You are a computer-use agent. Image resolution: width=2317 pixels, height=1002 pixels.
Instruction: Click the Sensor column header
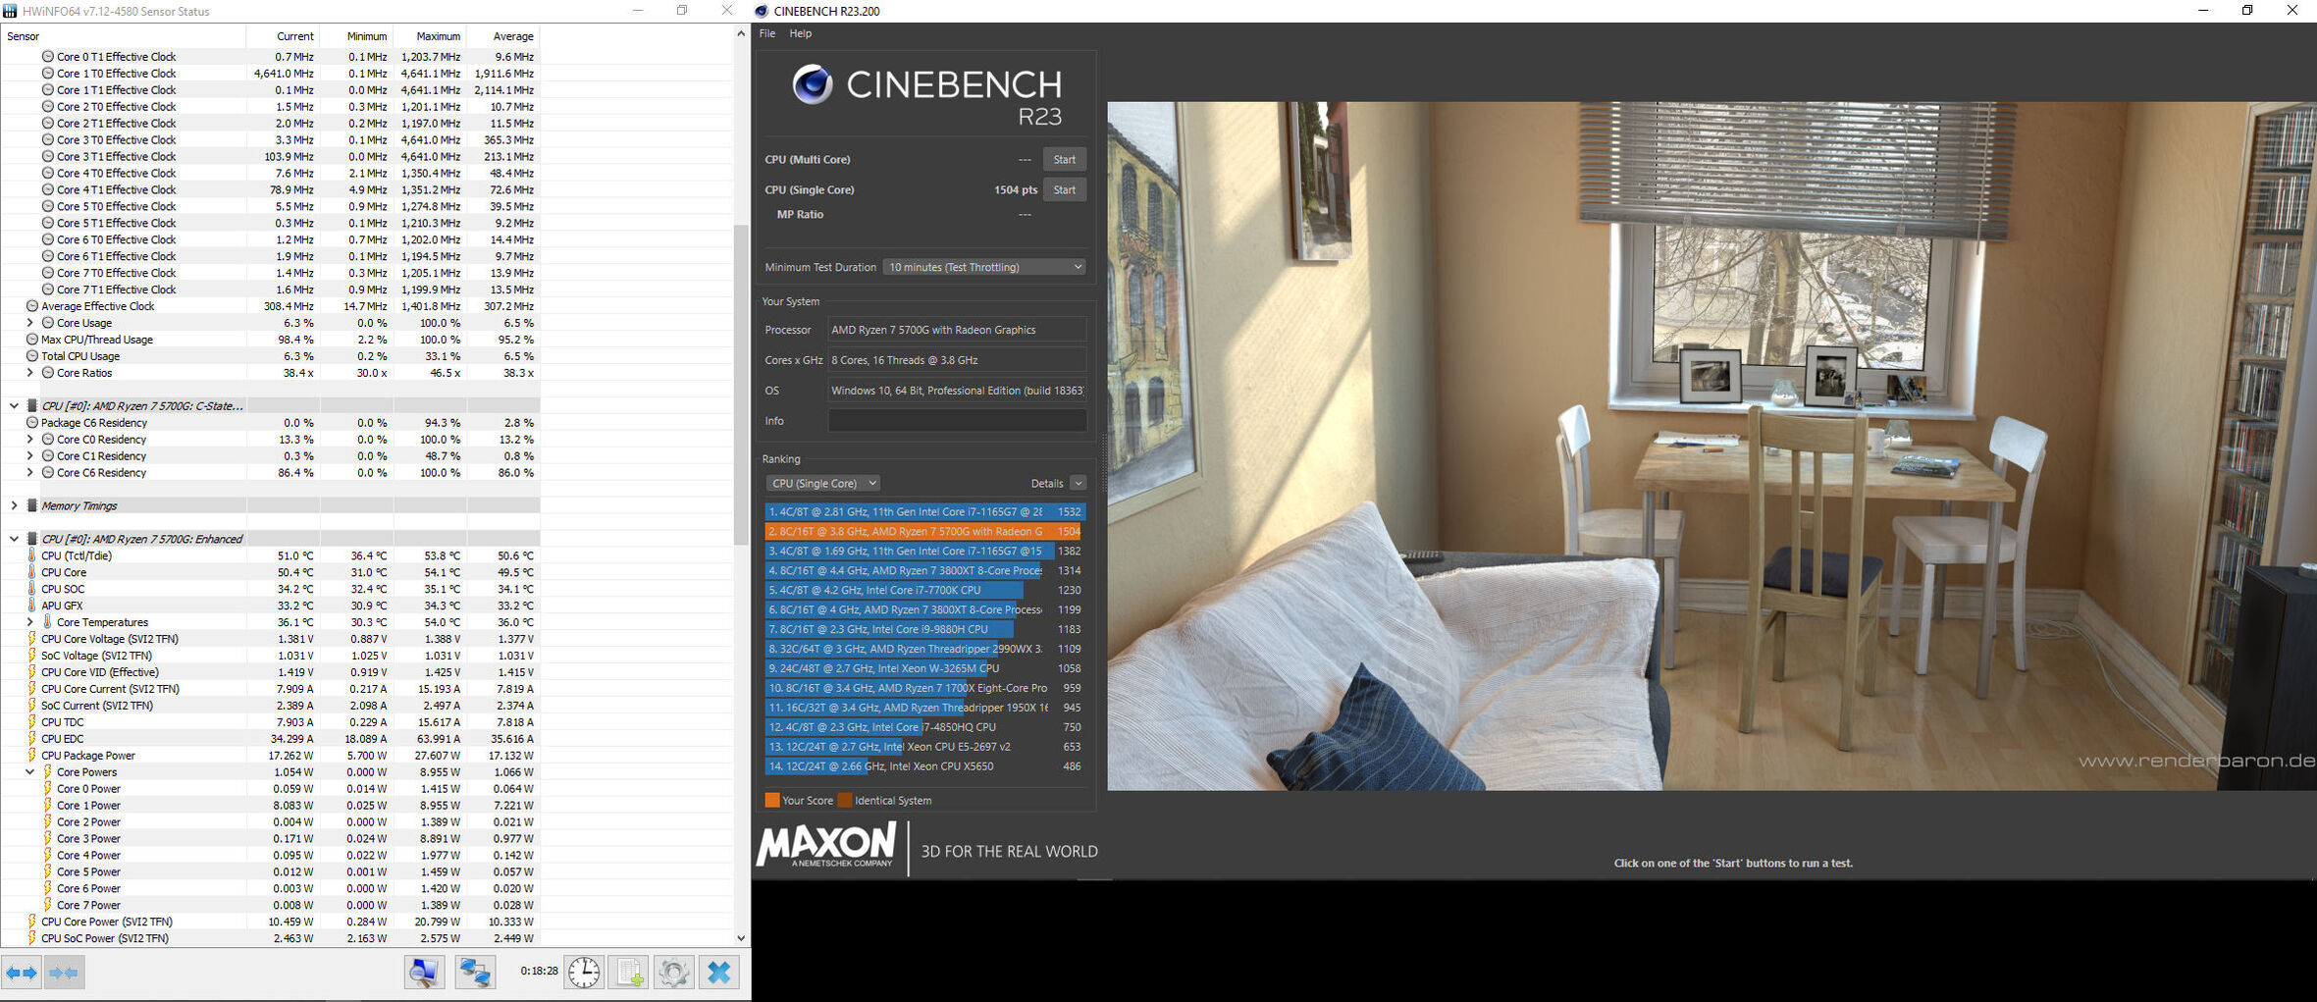coord(124,36)
